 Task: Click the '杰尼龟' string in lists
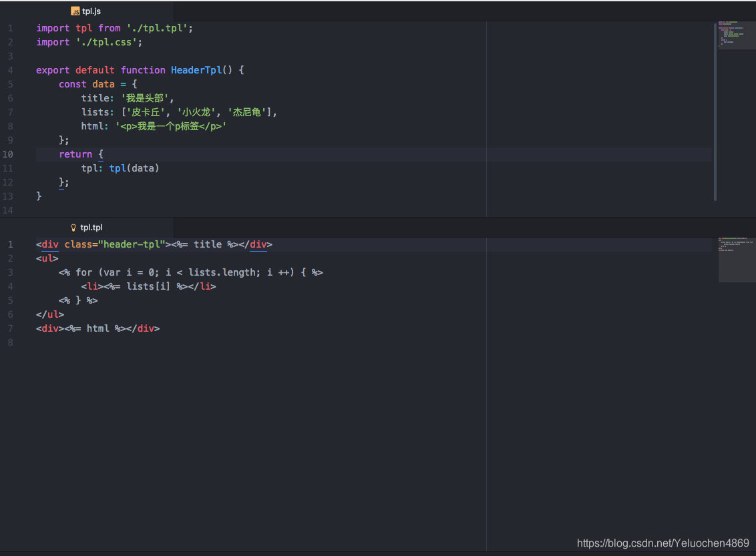coord(247,111)
